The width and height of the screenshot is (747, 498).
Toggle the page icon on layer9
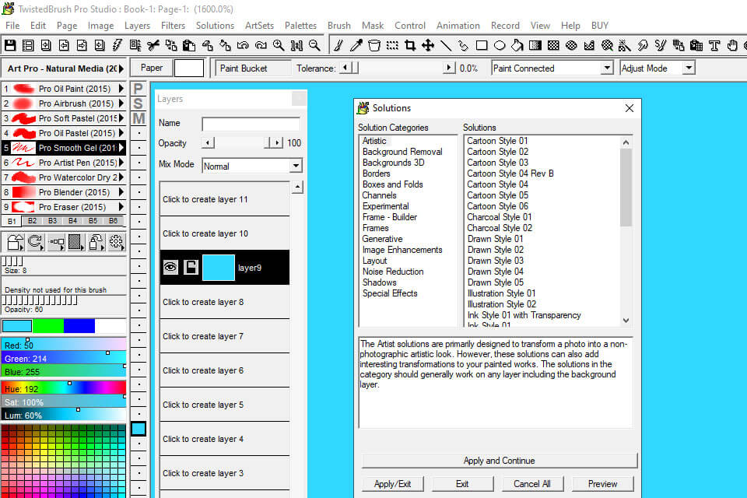pyautogui.click(x=191, y=268)
